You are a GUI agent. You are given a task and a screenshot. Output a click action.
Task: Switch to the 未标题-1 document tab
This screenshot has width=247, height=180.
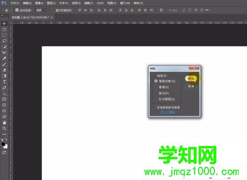tap(31, 17)
